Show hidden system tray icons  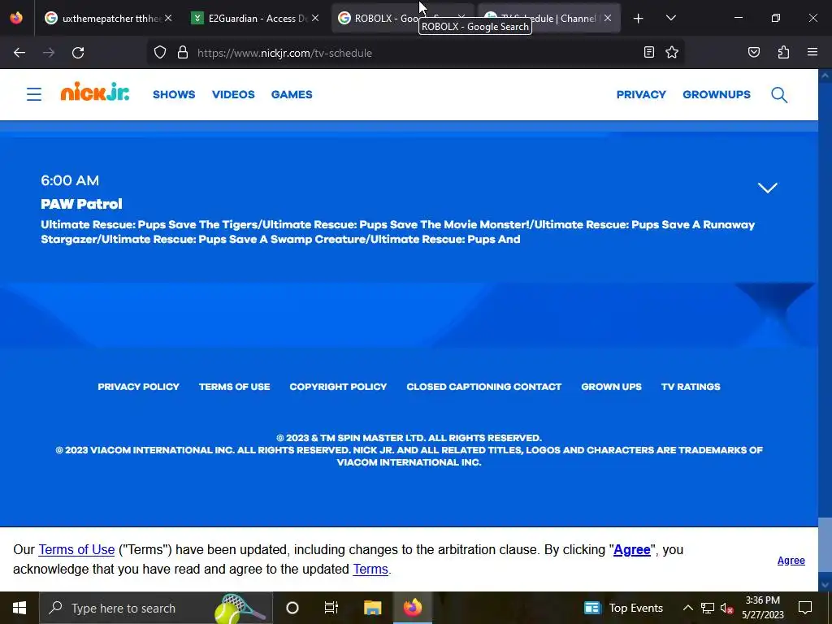click(x=687, y=608)
